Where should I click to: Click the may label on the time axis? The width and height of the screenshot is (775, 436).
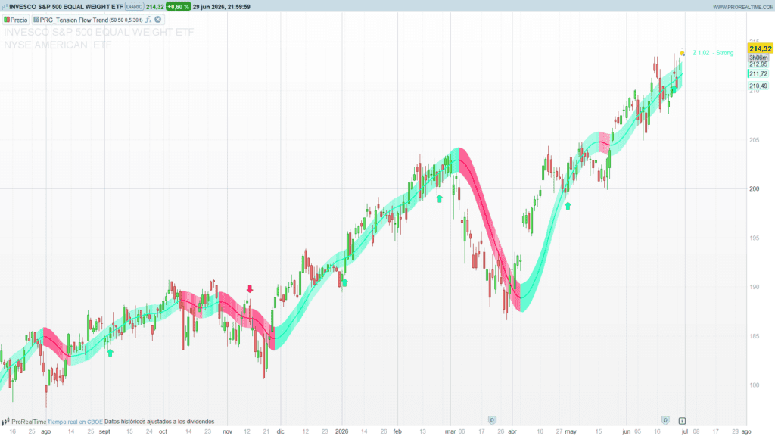tap(571, 431)
